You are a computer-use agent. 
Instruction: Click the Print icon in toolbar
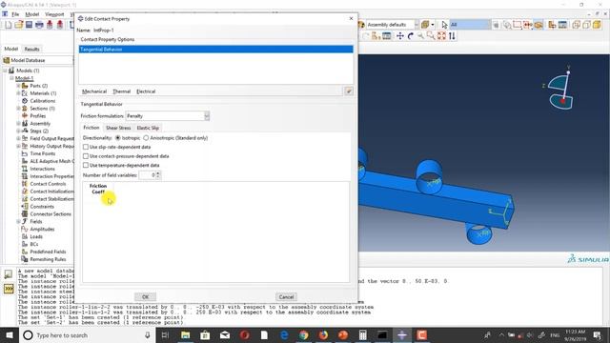(39, 25)
